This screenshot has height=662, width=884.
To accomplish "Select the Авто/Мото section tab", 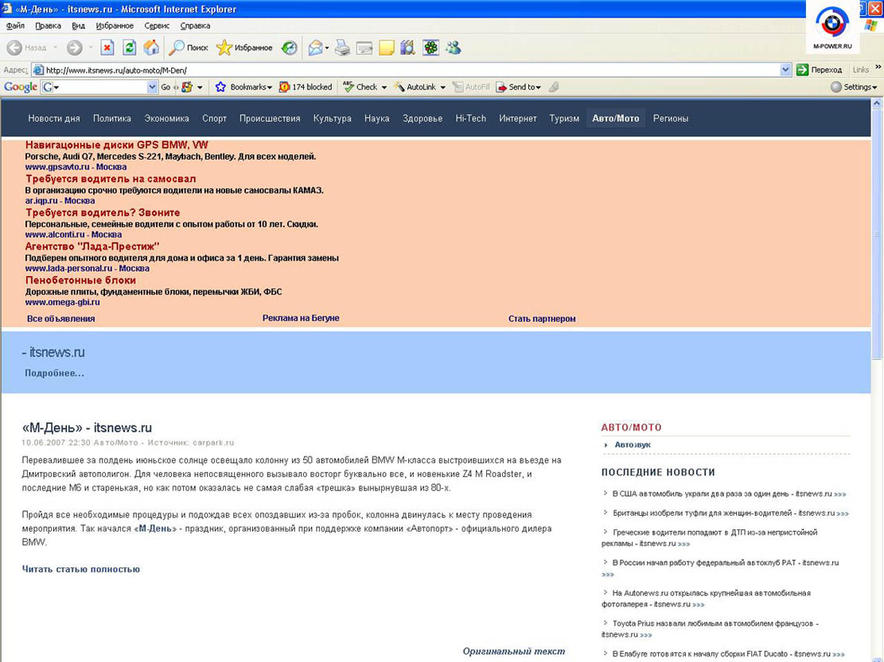I will pos(616,118).
